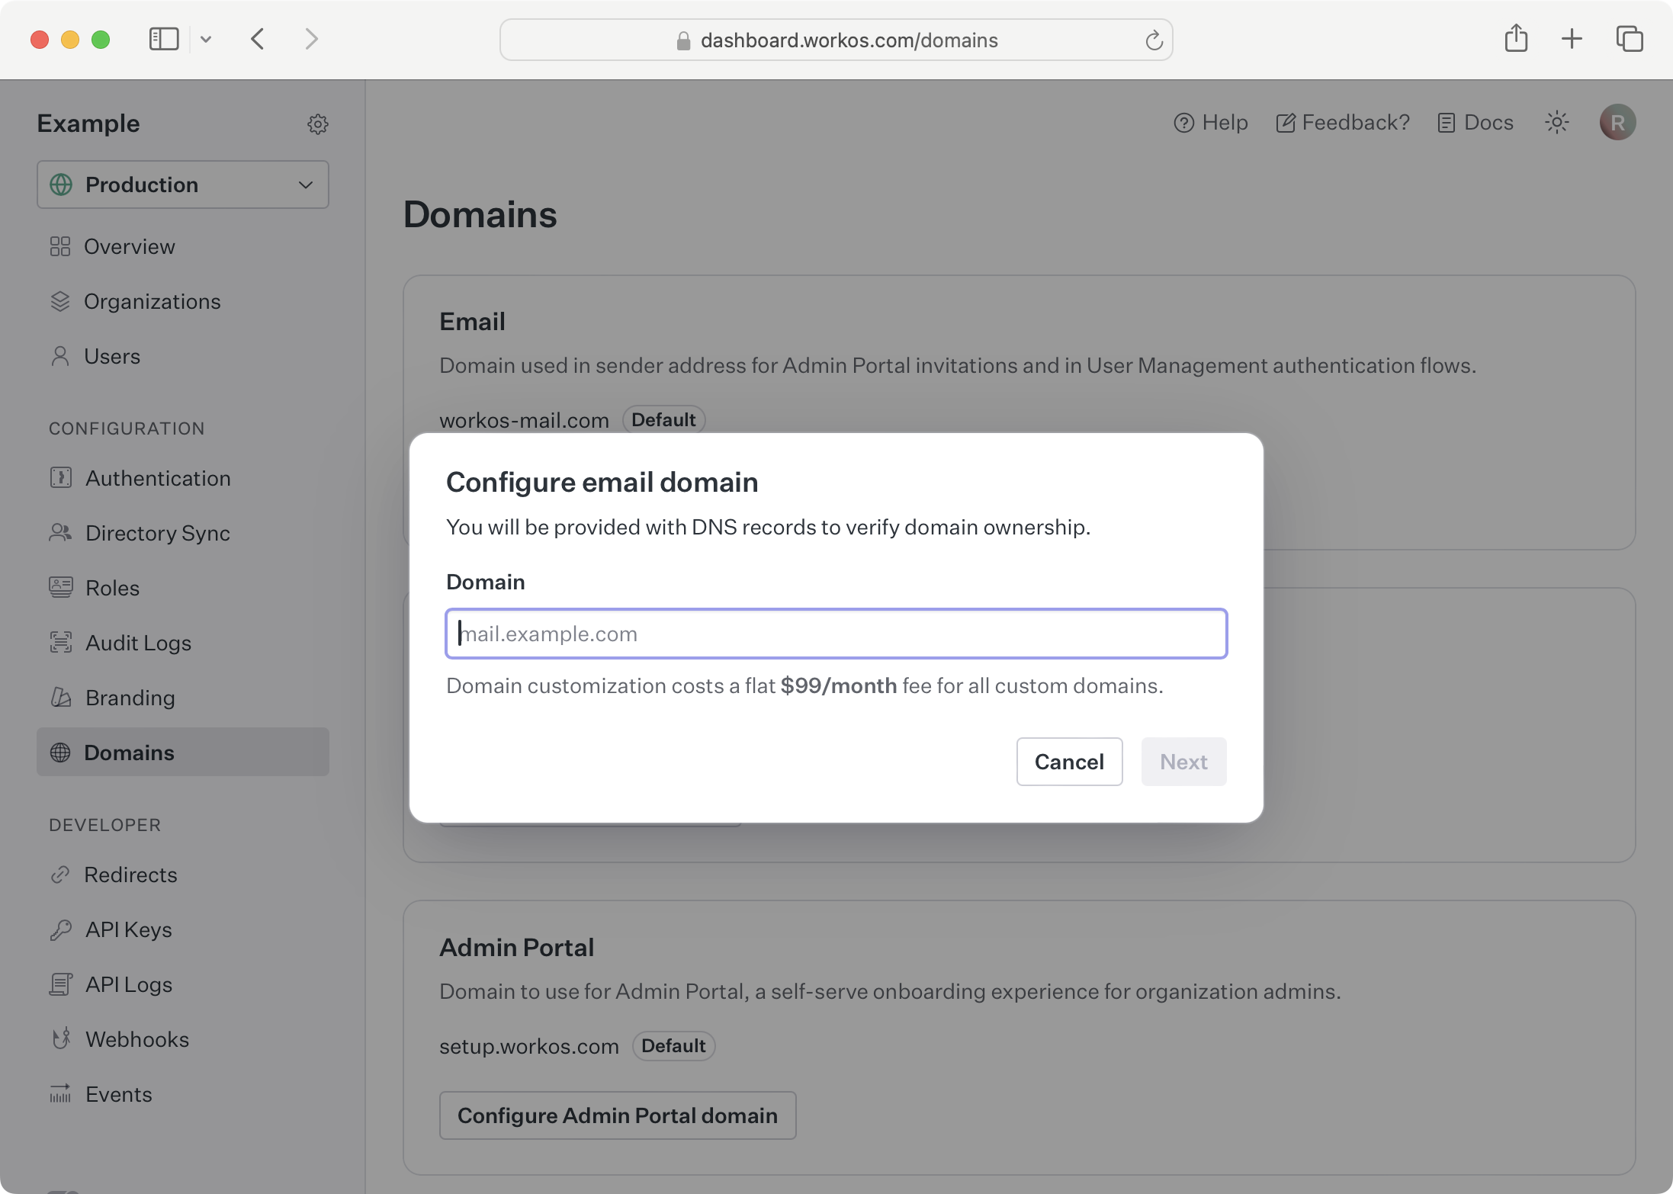Toggle the light/dark theme sun icon
The width and height of the screenshot is (1673, 1194).
pos(1556,123)
